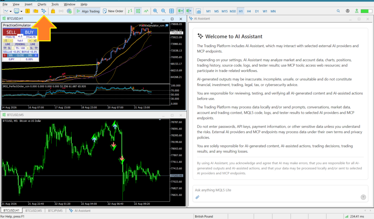Toggle the Navigator folder icon
The width and height of the screenshot is (374, 219).
tap(35, 11)
